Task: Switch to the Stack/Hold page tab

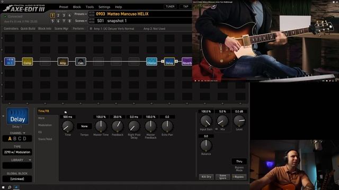Action: click(45, 139)
